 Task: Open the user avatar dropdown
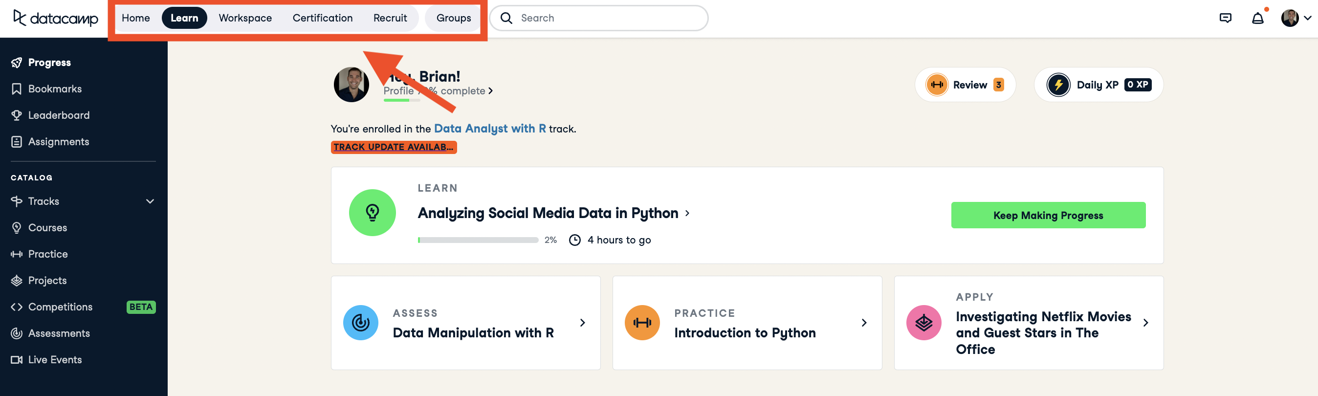[x=1296, y=19]
